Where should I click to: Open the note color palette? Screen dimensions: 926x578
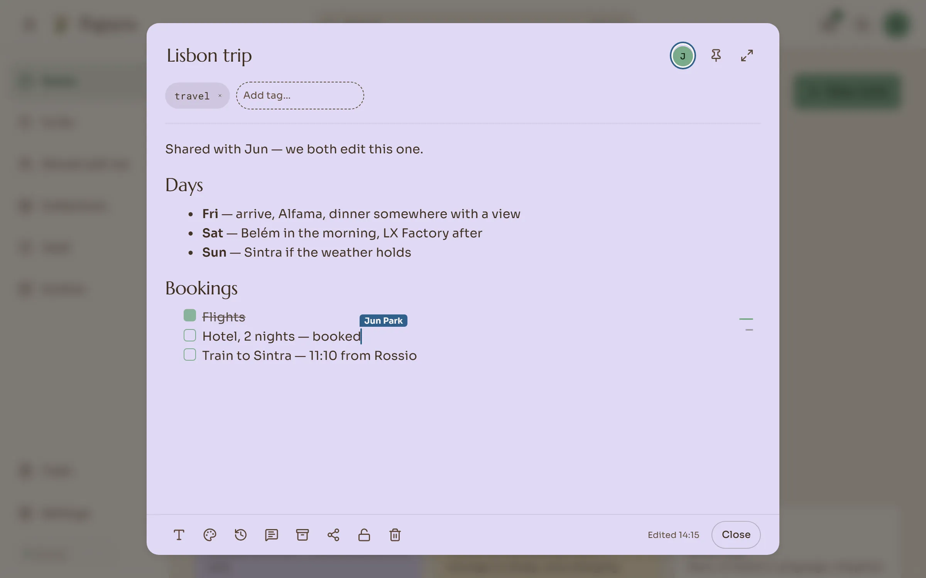point(210,535)
